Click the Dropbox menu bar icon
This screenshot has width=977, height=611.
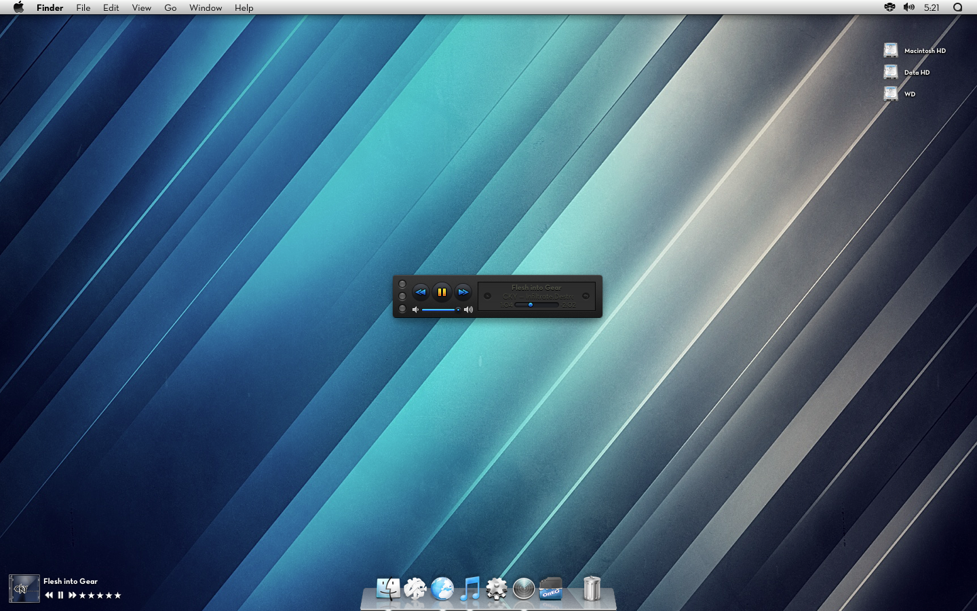tap(889, 7)
